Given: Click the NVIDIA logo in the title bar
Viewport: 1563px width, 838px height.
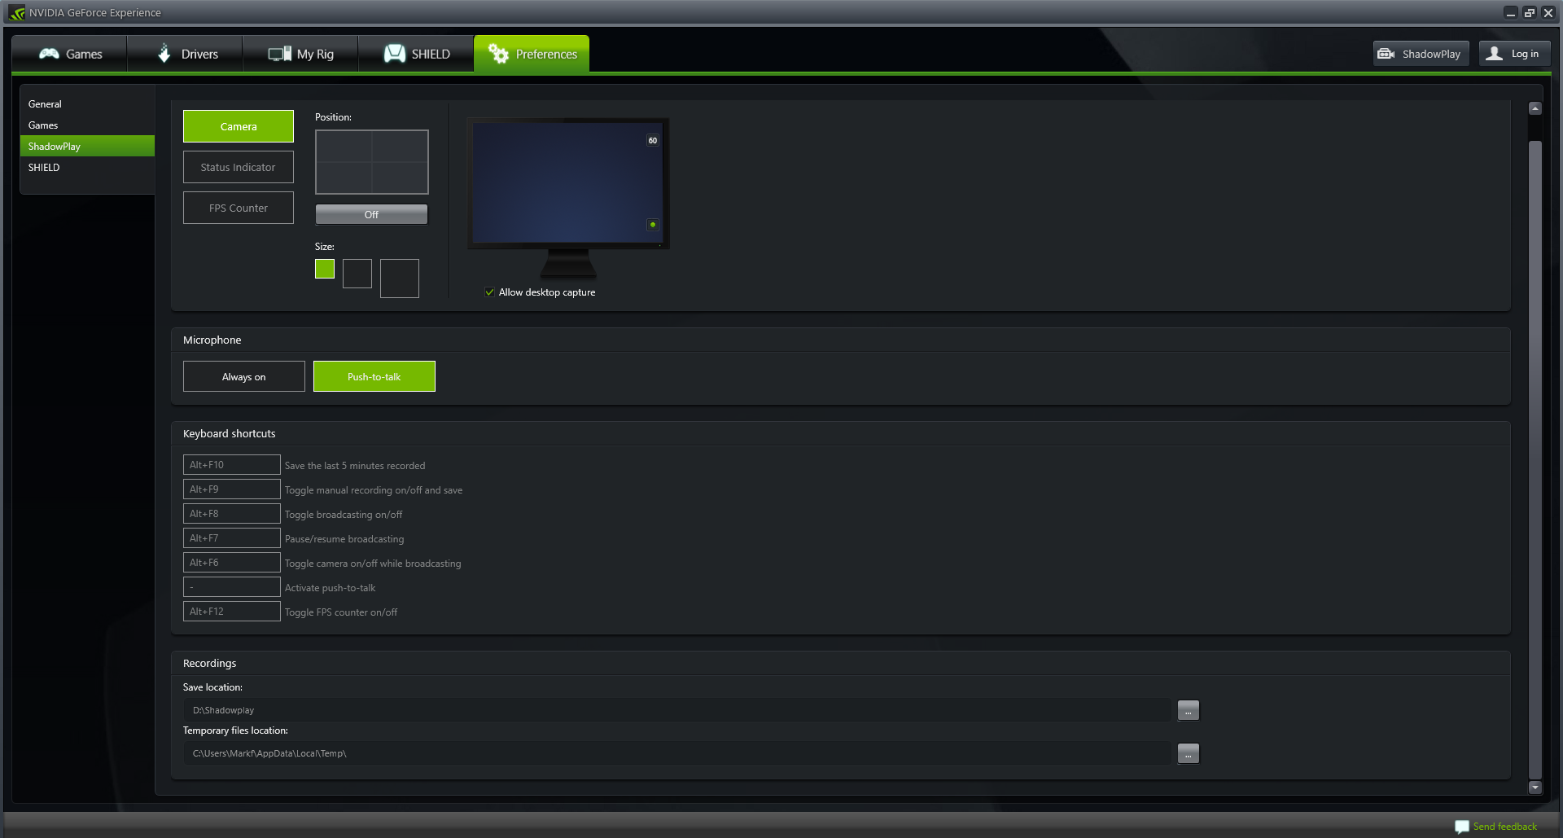Looking at the screenshot, I should point(17,13).
